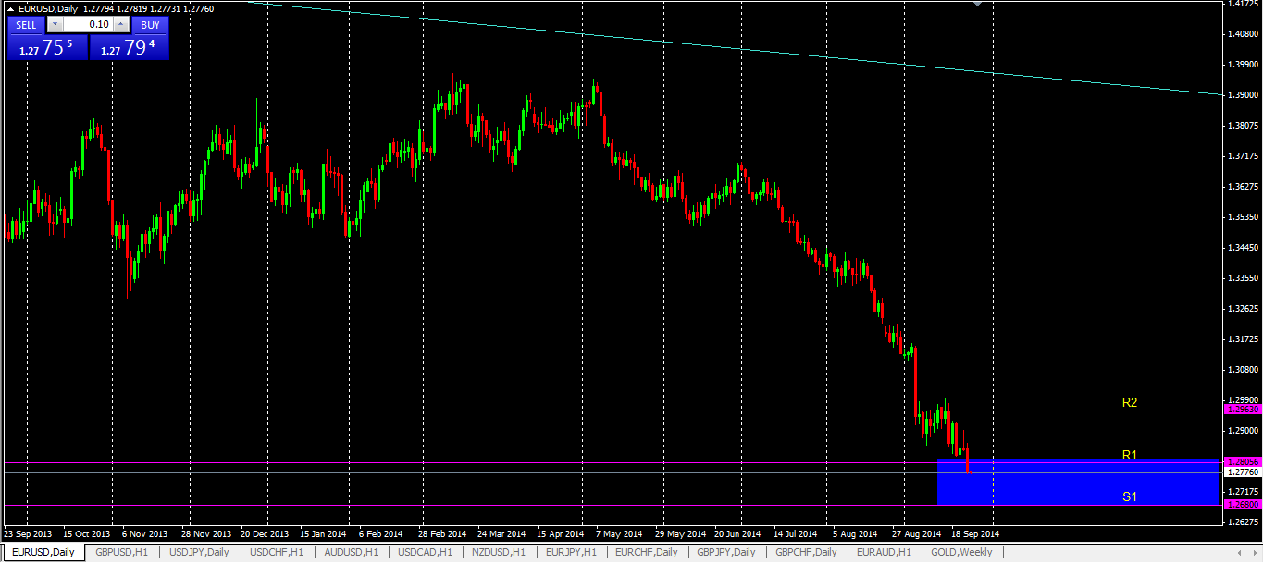Viewport: 1263px width, 563px height.
Task: Click the BUY button at 1.27794
Action: 130,47
